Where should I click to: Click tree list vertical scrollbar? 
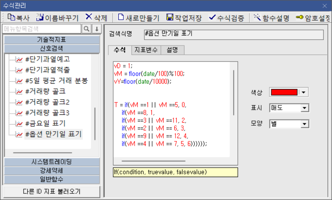(x=95, y=124)
